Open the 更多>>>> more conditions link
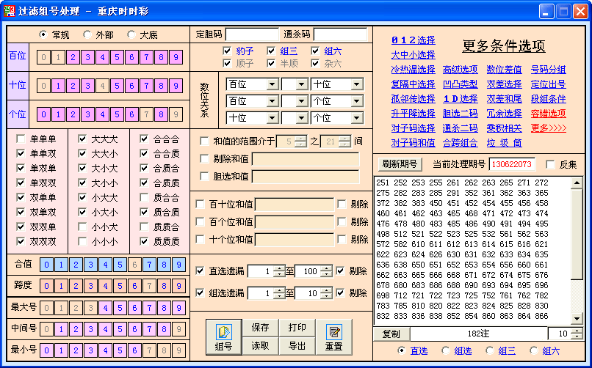The image size is (592, 368). point(548,128)
